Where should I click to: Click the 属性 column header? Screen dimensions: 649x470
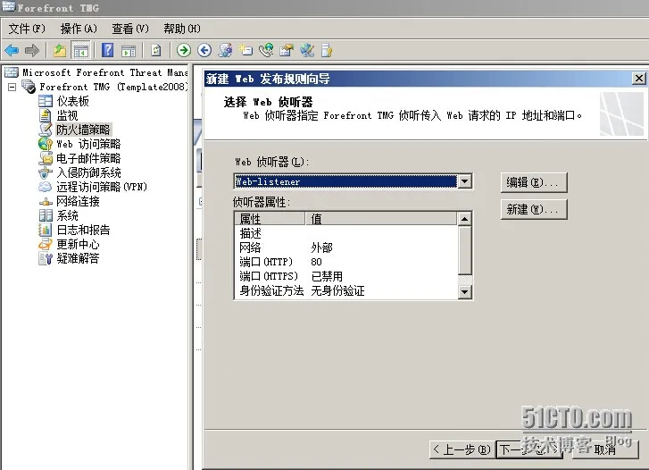[x=270, y=218]
